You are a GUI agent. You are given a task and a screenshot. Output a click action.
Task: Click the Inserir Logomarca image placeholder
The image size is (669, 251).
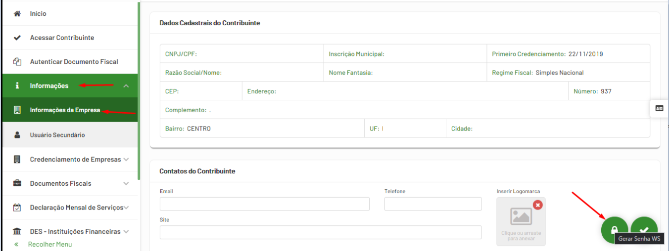tap(521, 221)
